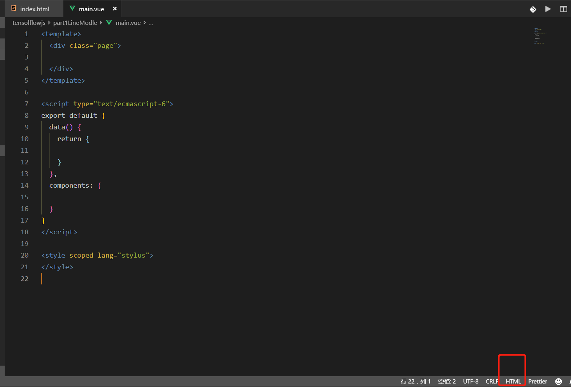Click line number 7 in the gutter

(x=26, y=104)
